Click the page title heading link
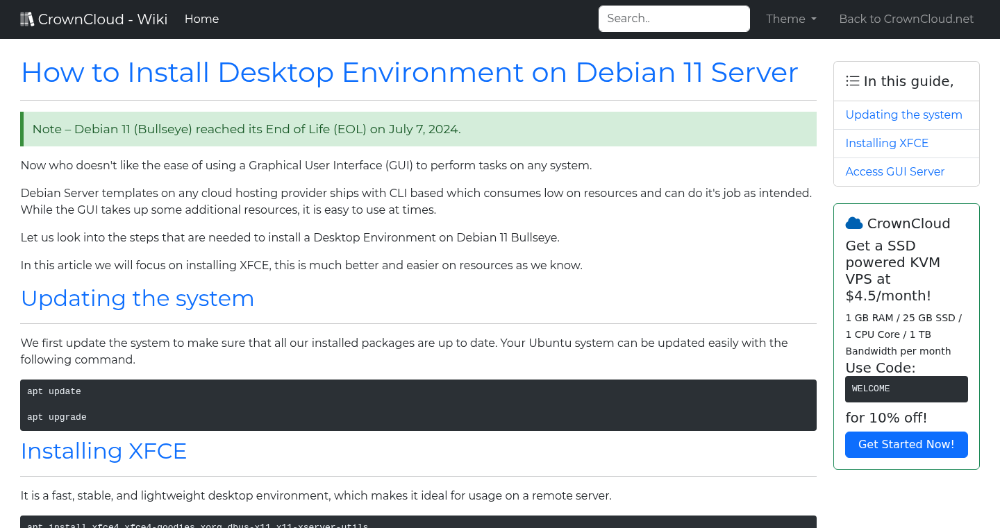 point(410,72)
